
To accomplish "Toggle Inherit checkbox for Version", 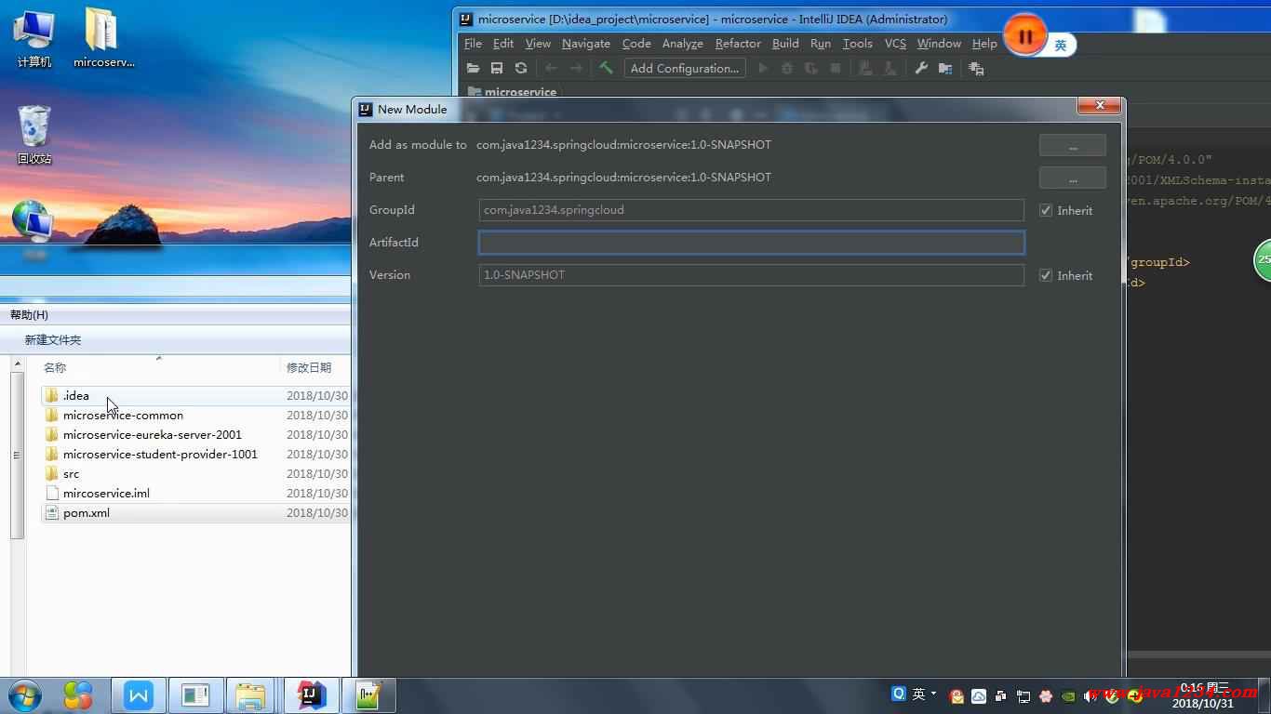I will (1046, 275).
